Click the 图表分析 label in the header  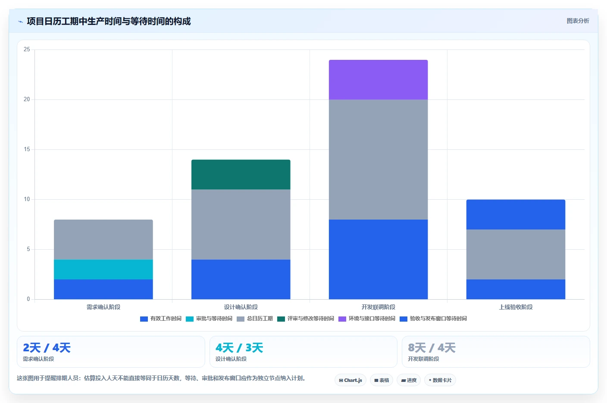578,21
